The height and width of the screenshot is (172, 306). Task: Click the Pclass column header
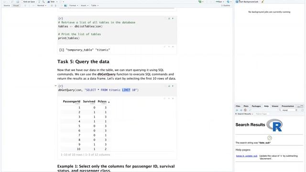(102, 102)
